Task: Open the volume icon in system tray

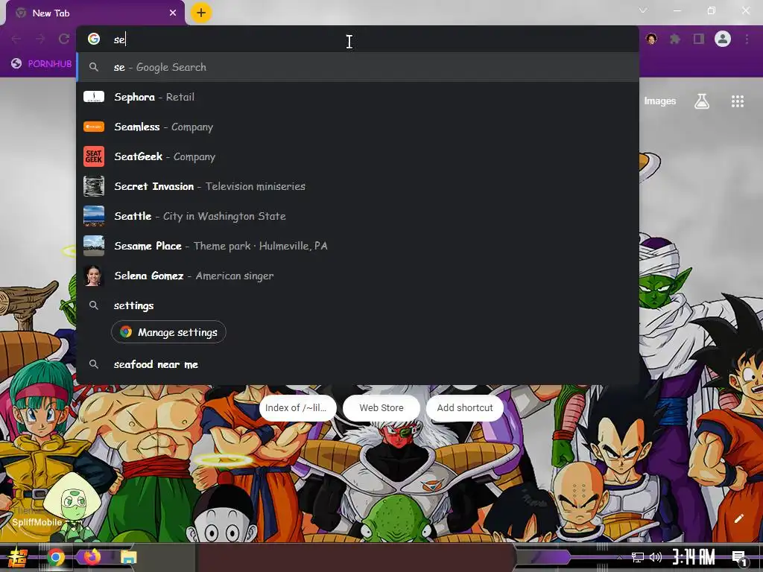Action: 656,557
